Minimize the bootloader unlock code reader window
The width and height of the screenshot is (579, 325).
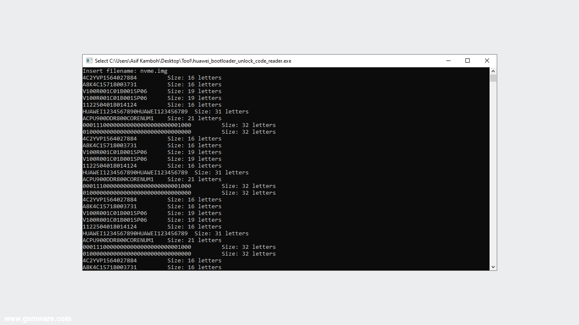(x=448, y=61)
